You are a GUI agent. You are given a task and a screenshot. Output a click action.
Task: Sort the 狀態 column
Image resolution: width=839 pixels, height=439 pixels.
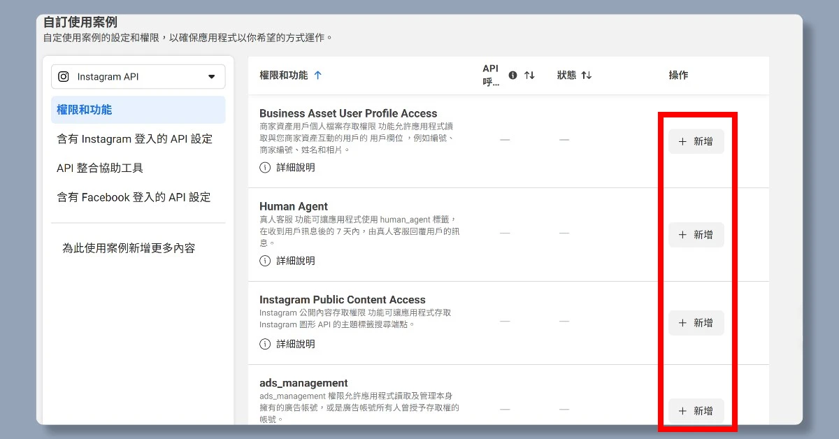586,75
